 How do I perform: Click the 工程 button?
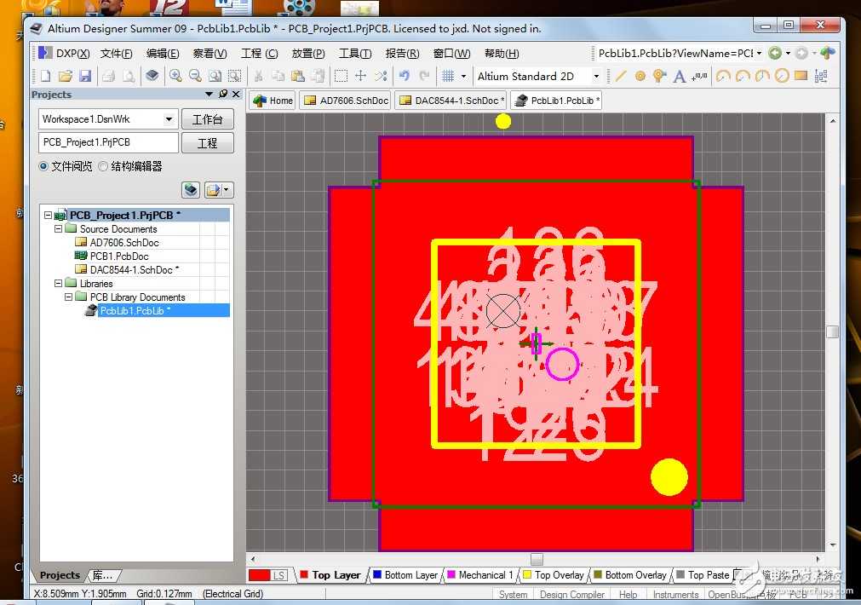pyautogui.click(x=207, y=142)
